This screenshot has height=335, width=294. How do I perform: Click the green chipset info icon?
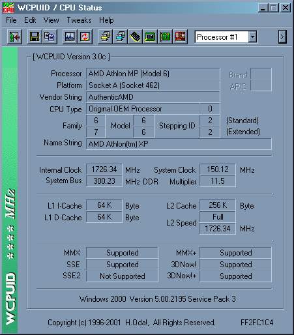(x=150, y=37)
